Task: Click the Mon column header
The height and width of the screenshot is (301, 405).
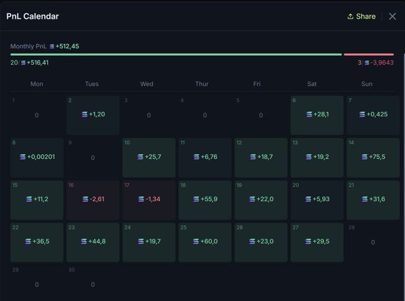Action: pos(37,84)
